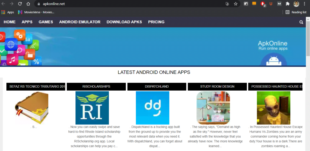Click LATEST ANDROID ONLINE APPS heading
Viewport: 310px width, 151px height.
click(154, 72)
